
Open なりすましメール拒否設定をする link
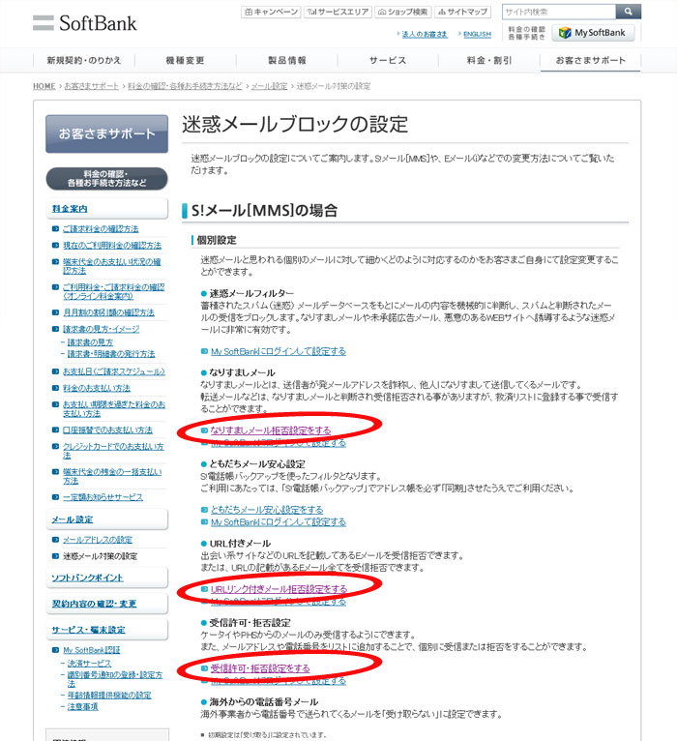(x=271, y=430)
